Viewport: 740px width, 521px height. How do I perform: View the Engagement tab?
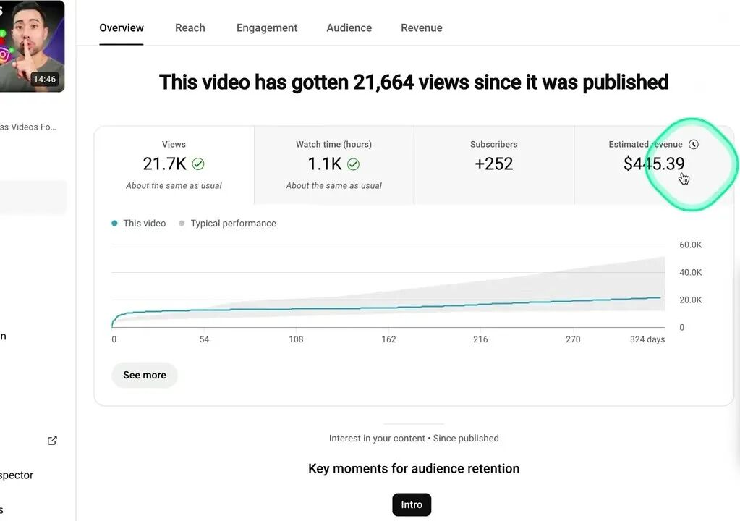(266, 27)
